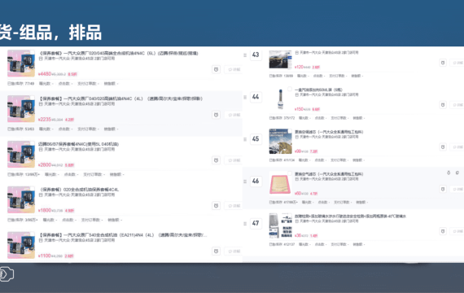The width and height of the screenshot is (464, 293).
Task: Tick the checkbox on product 46's thumbnail
Action: click(290, 173)
